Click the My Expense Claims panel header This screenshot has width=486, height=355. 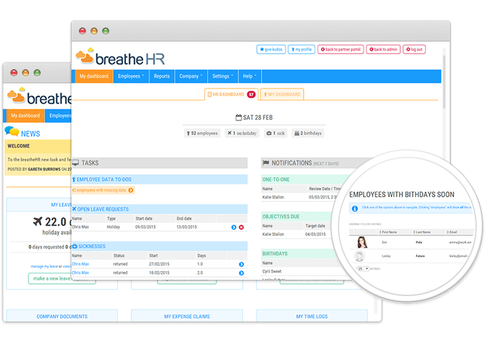pos(187,317)
